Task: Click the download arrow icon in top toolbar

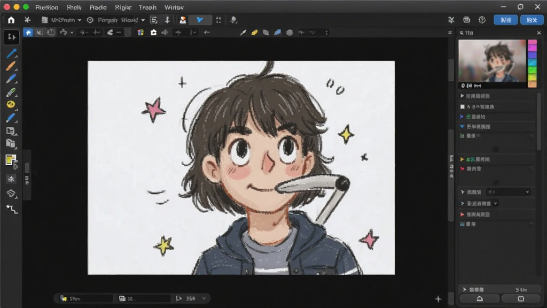Action: [x=167, y=20]
